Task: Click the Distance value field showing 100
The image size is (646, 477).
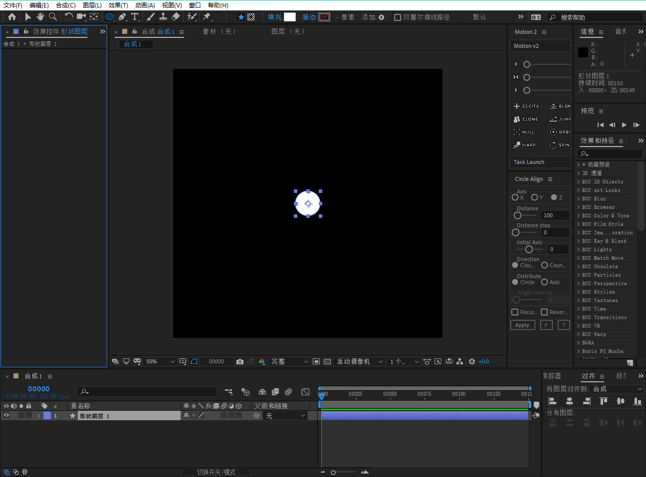Action: (x=555, y=215)
